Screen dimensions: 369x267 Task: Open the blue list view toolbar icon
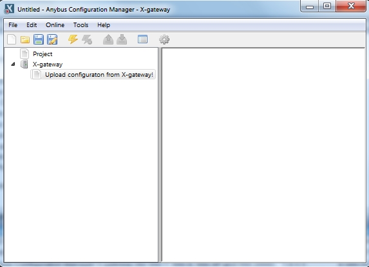click(142, 39)
